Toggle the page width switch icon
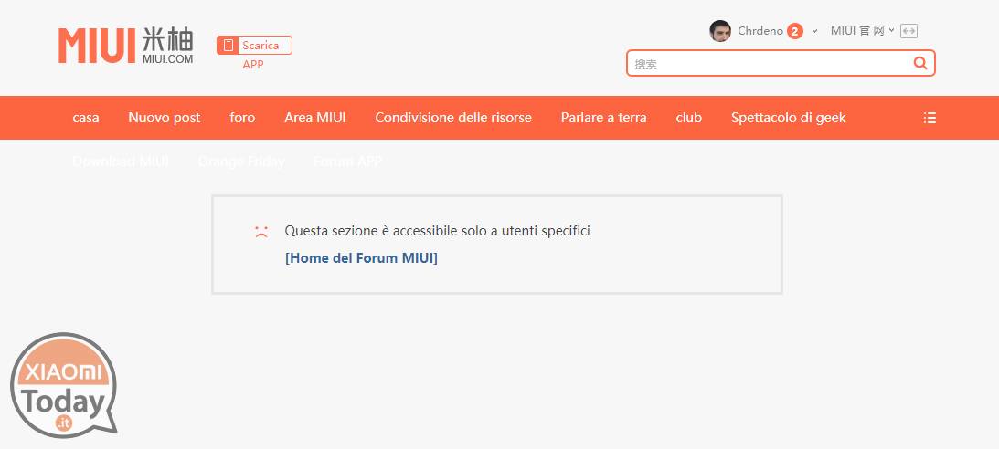 [909, 31]
